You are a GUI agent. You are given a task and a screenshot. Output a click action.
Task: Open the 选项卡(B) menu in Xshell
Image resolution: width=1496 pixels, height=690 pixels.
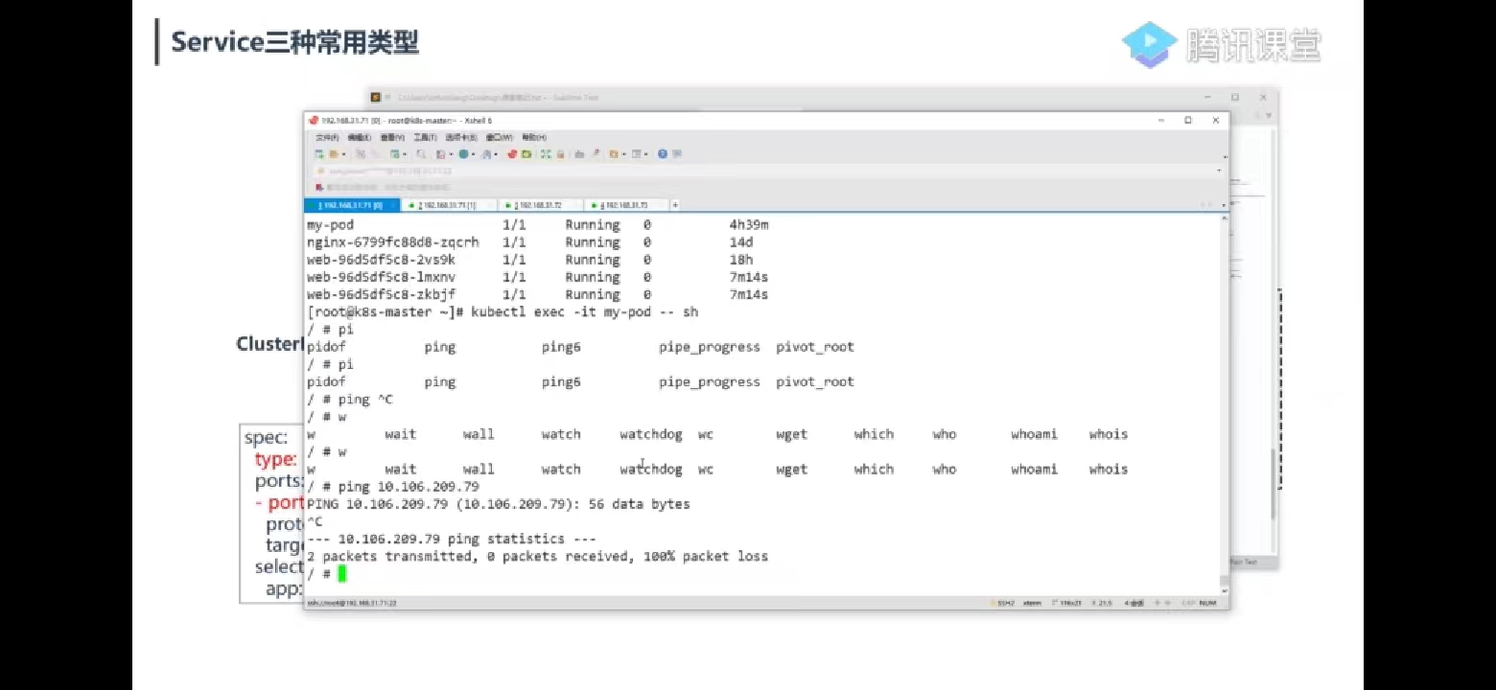click(x=461, y=137)
